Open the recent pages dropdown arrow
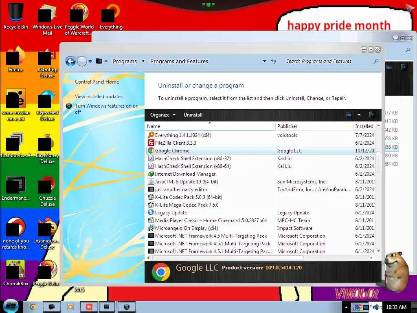Viewport: 417px width, 313px height. 90,61
